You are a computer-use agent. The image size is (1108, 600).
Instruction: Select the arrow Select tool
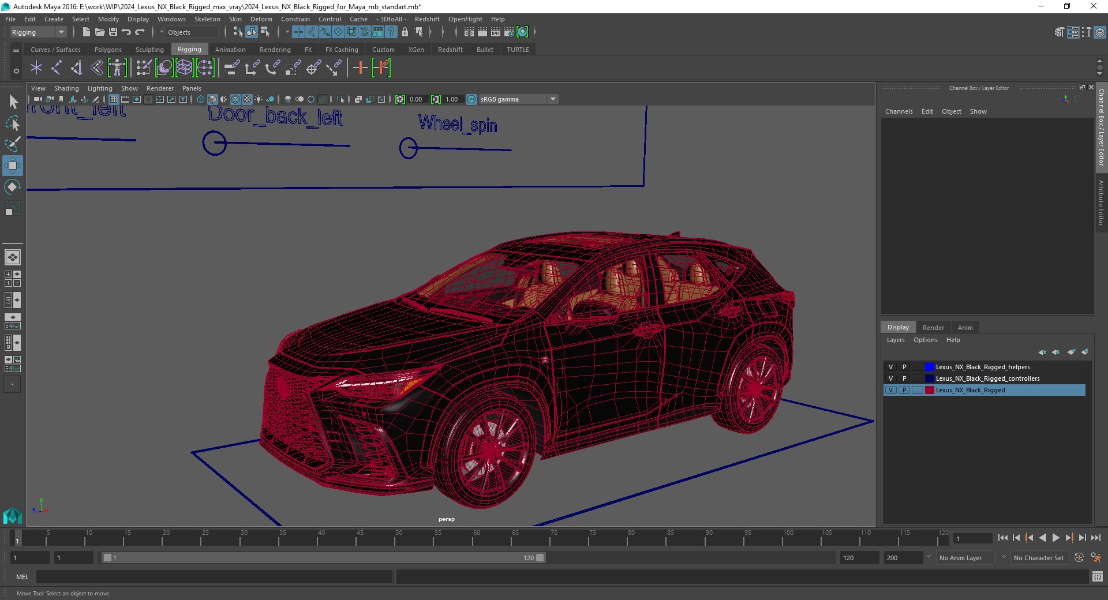[x=13, y=102]
